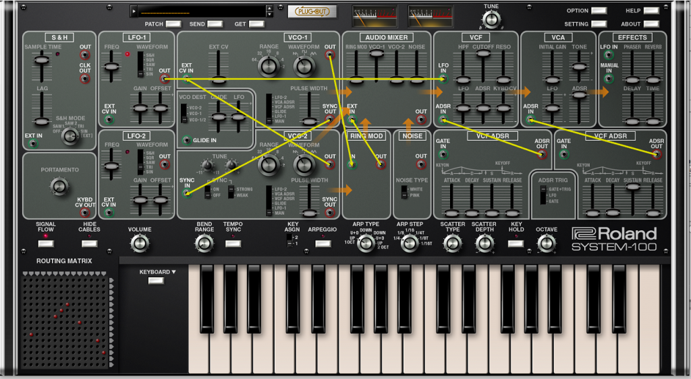This screenshot has height=379, width=691.
Task: Click the VCO-2 WAVEFORM knob
Action: tap(304, 164)
